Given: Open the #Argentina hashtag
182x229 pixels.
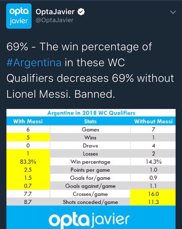Looking at the screenshot, I should pyautogui.click(x=34, y=63).
